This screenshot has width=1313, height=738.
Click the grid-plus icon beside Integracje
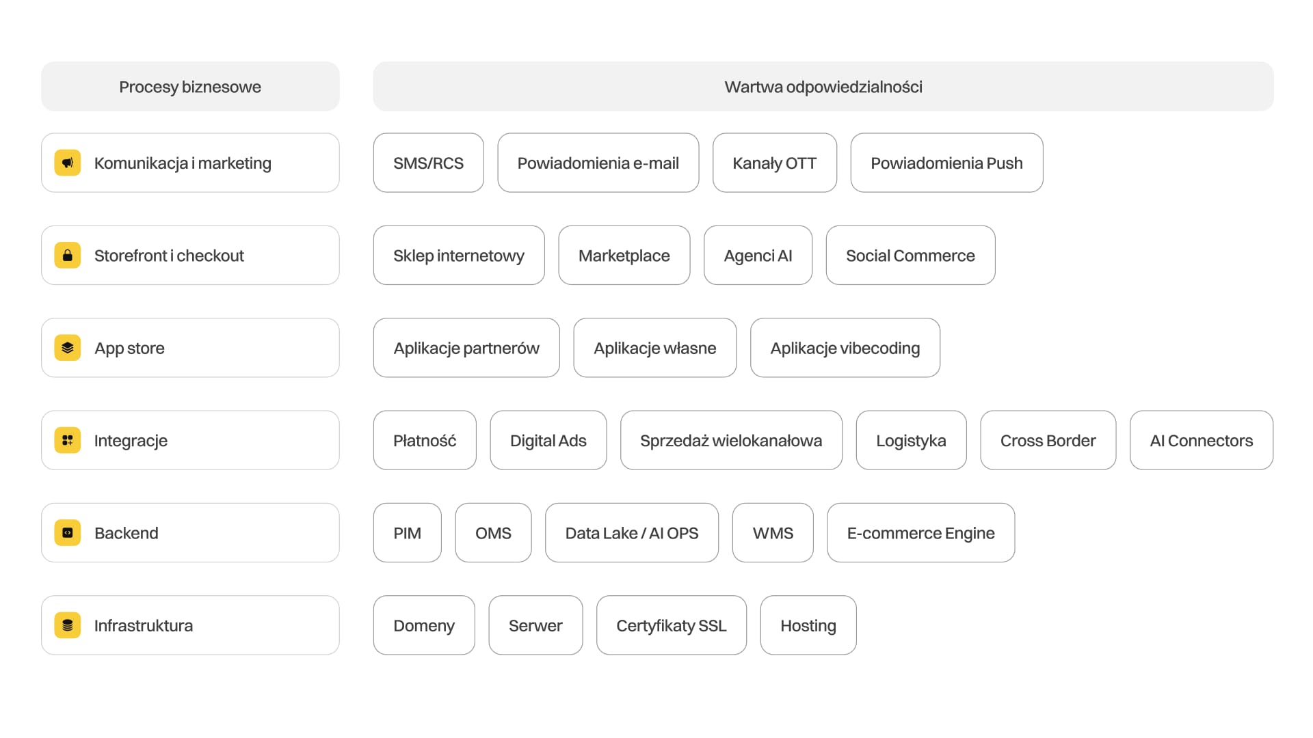point(68,440)
